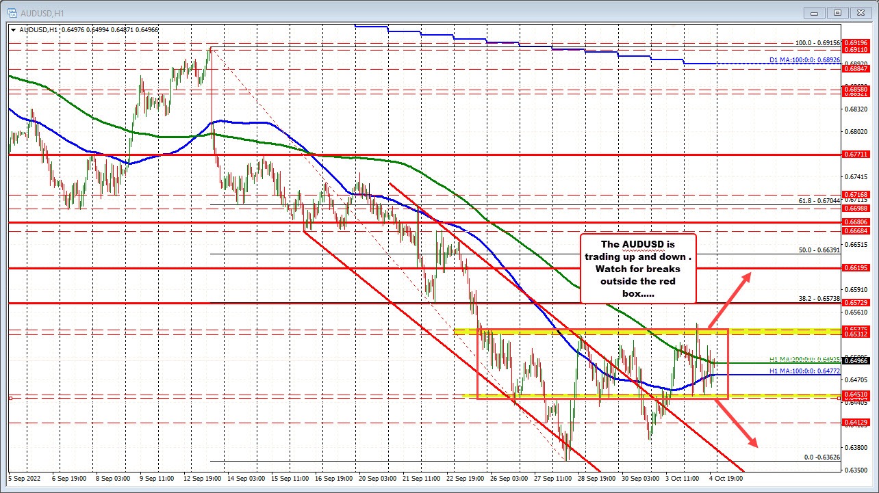Click the 0.65910 price scale value
The image size is (879, 493).
[857, 289]
